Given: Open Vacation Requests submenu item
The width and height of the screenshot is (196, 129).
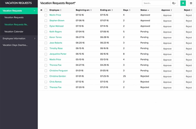Looking at the screenshot, I should pyautogui.click(x=14, y=17).
